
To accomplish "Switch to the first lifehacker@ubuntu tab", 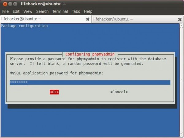I will (46, 19).
